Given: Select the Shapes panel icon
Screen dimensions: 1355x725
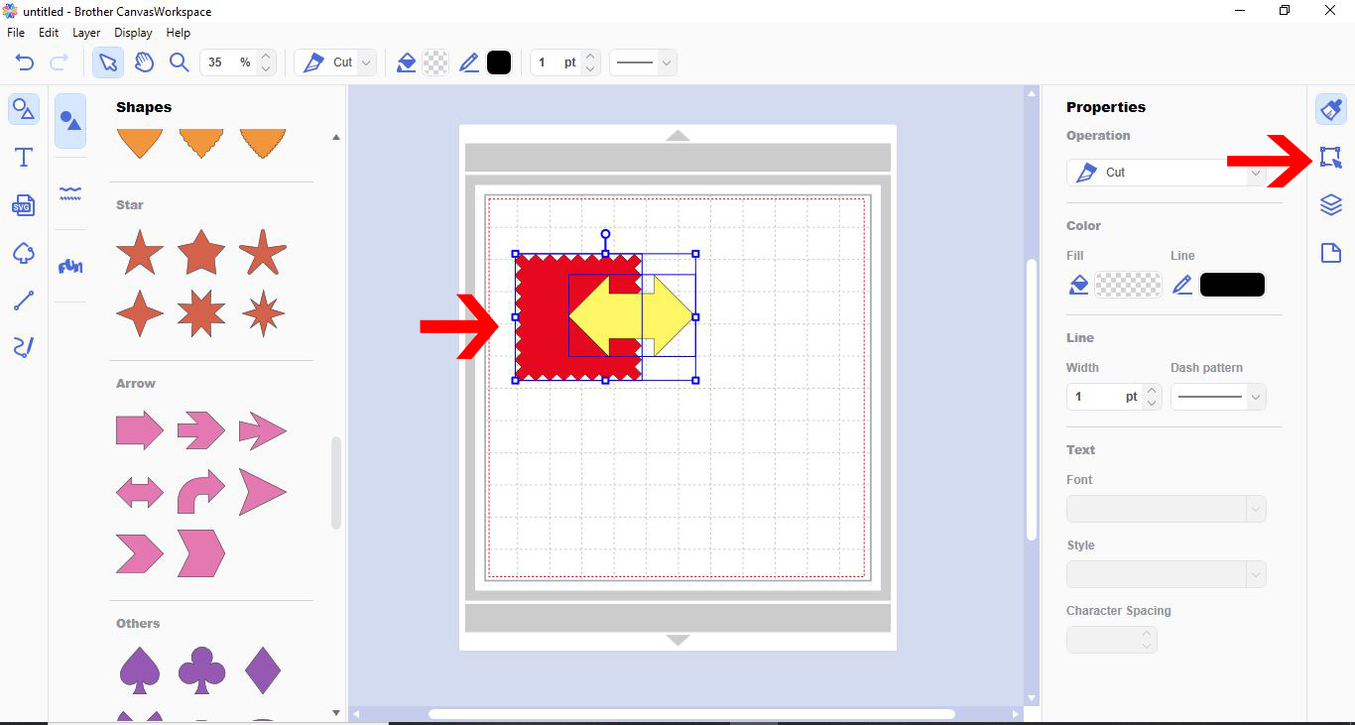Looking at the screenshot, I should tap(24, 109).
